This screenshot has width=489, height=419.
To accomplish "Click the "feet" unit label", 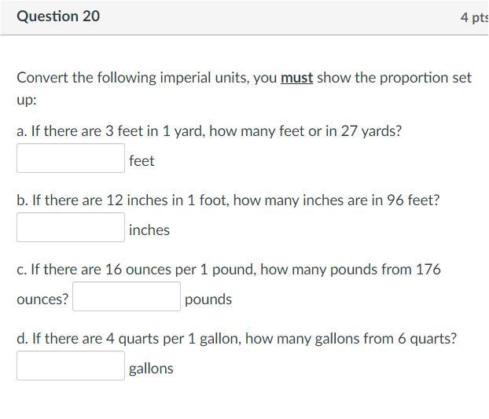I will click(142, 161).
